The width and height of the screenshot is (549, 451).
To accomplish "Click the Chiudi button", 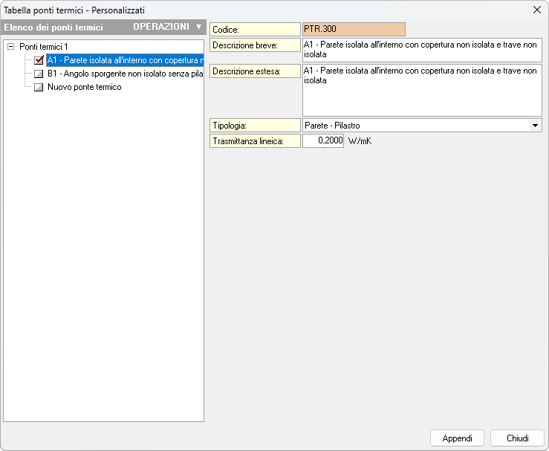I will point(517,438).
